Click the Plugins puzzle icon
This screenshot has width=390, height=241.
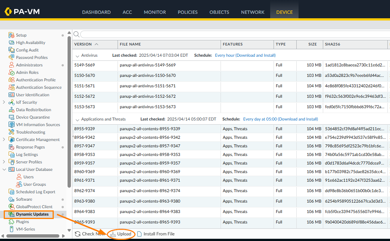coord(11,222)
